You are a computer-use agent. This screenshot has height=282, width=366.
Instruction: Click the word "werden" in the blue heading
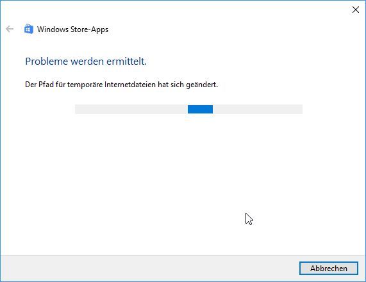click(87, 62)
